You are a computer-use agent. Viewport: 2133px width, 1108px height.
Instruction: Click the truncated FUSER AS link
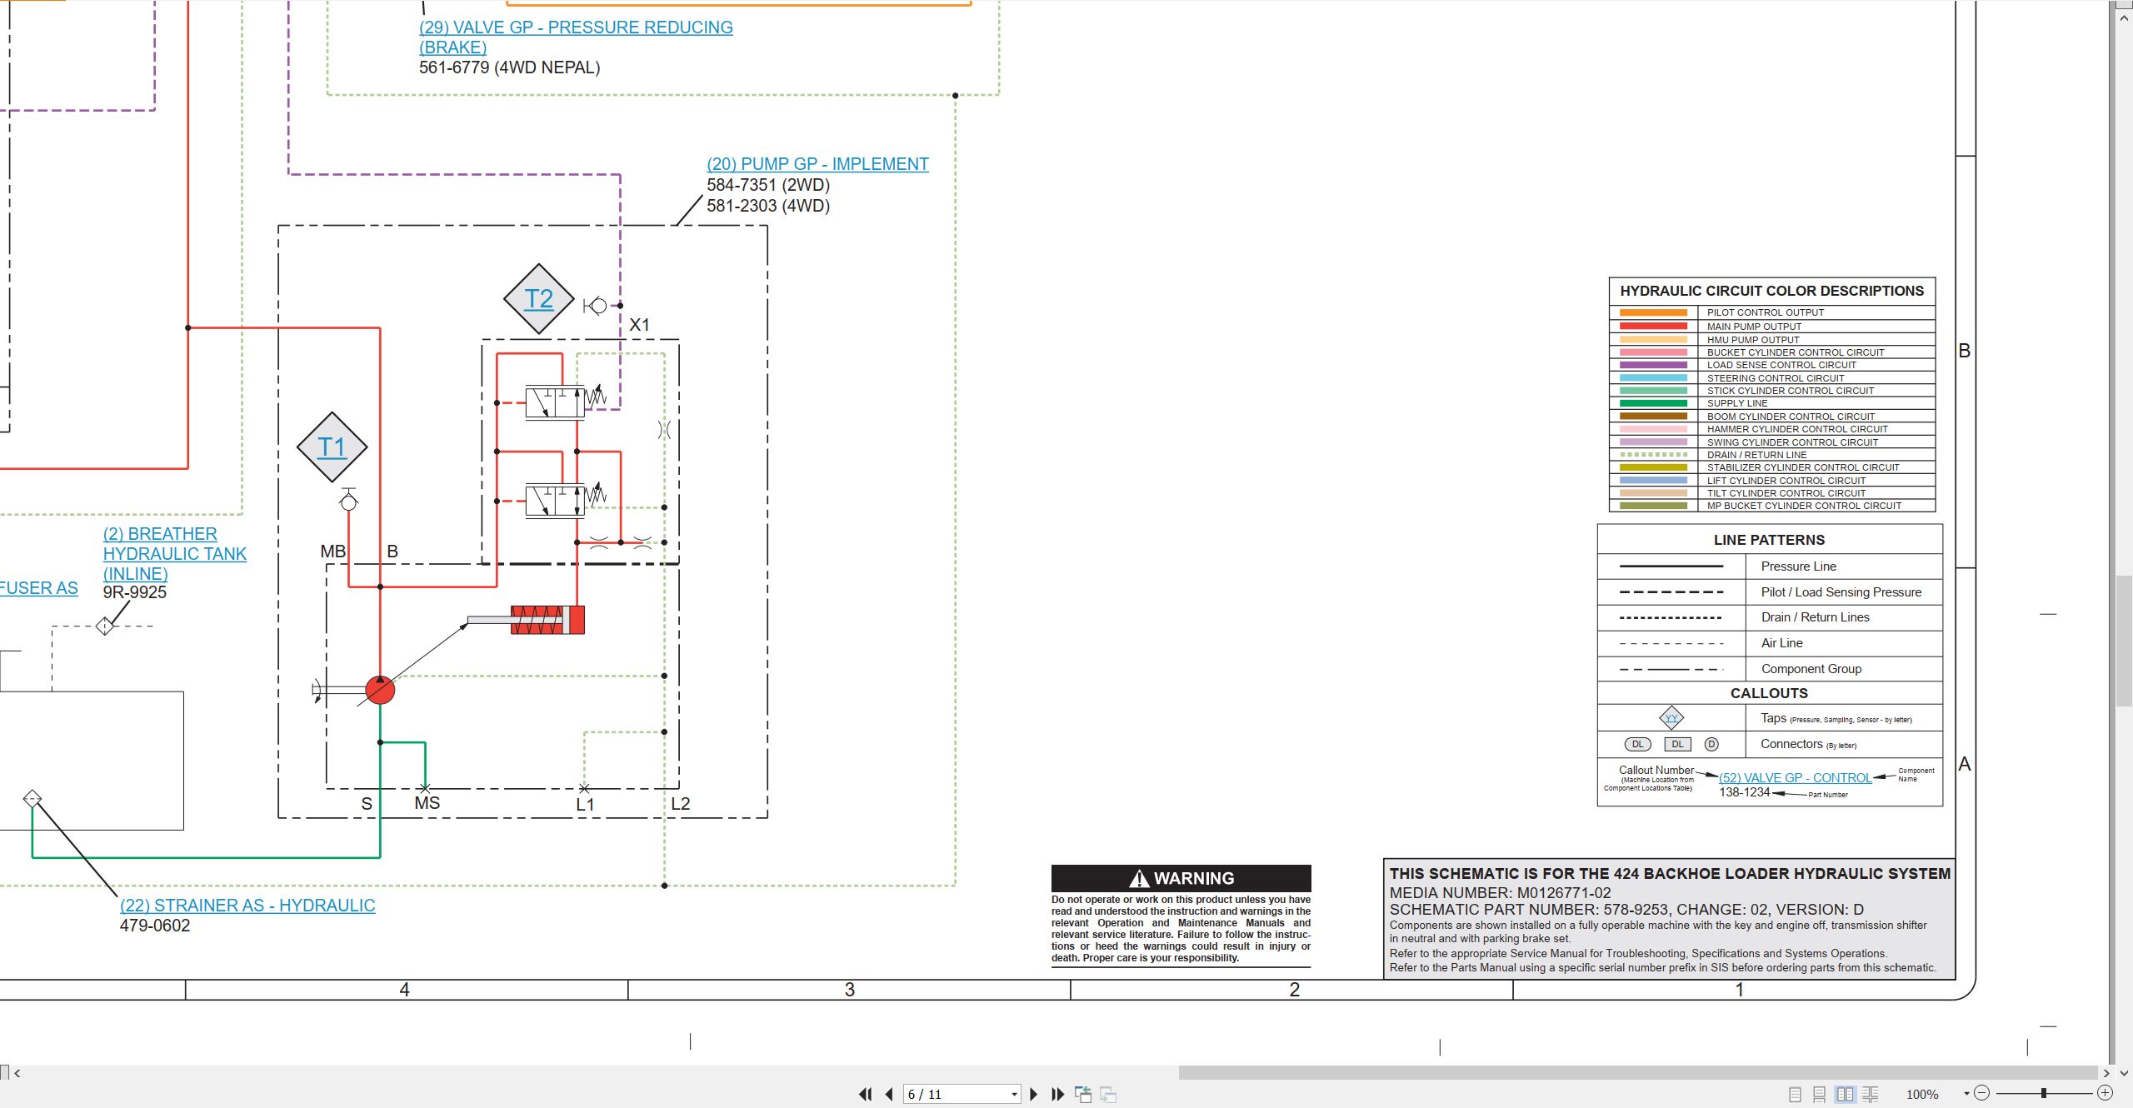pos(38,588)
